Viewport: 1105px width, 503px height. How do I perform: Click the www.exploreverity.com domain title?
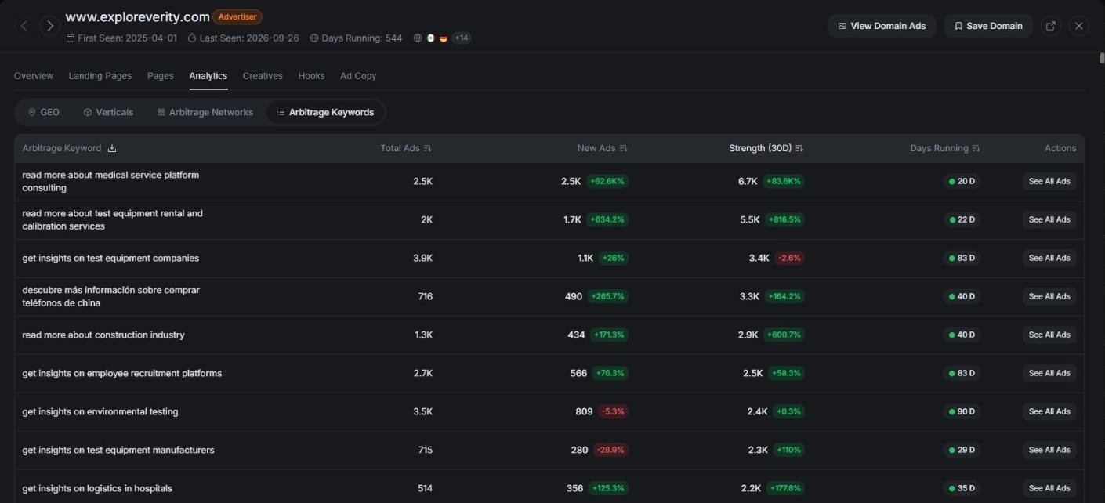coord(137,16)
